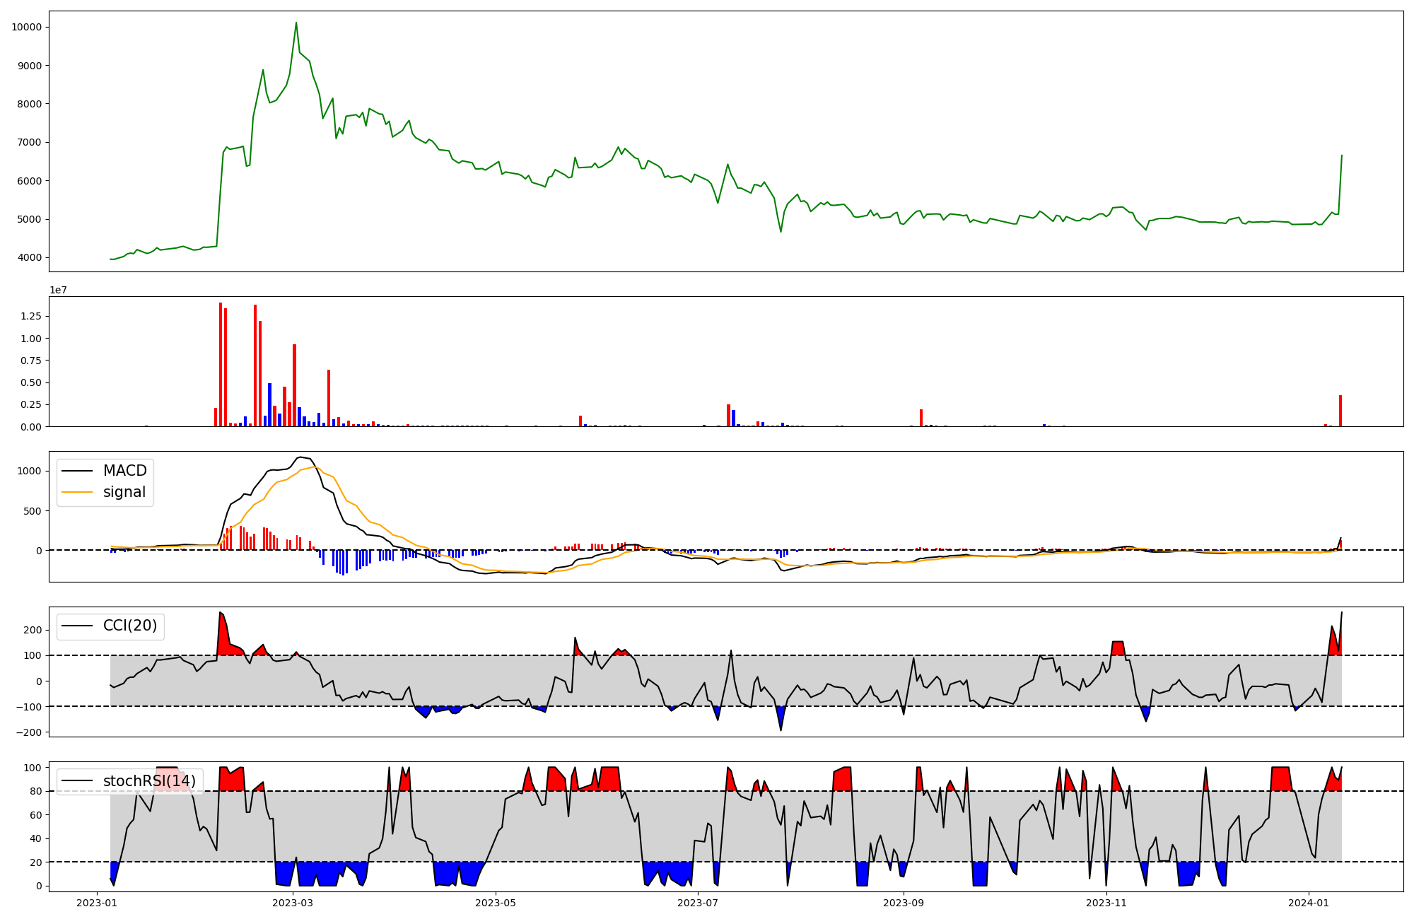Click the 200 CCI axis label

click(33, 630)
